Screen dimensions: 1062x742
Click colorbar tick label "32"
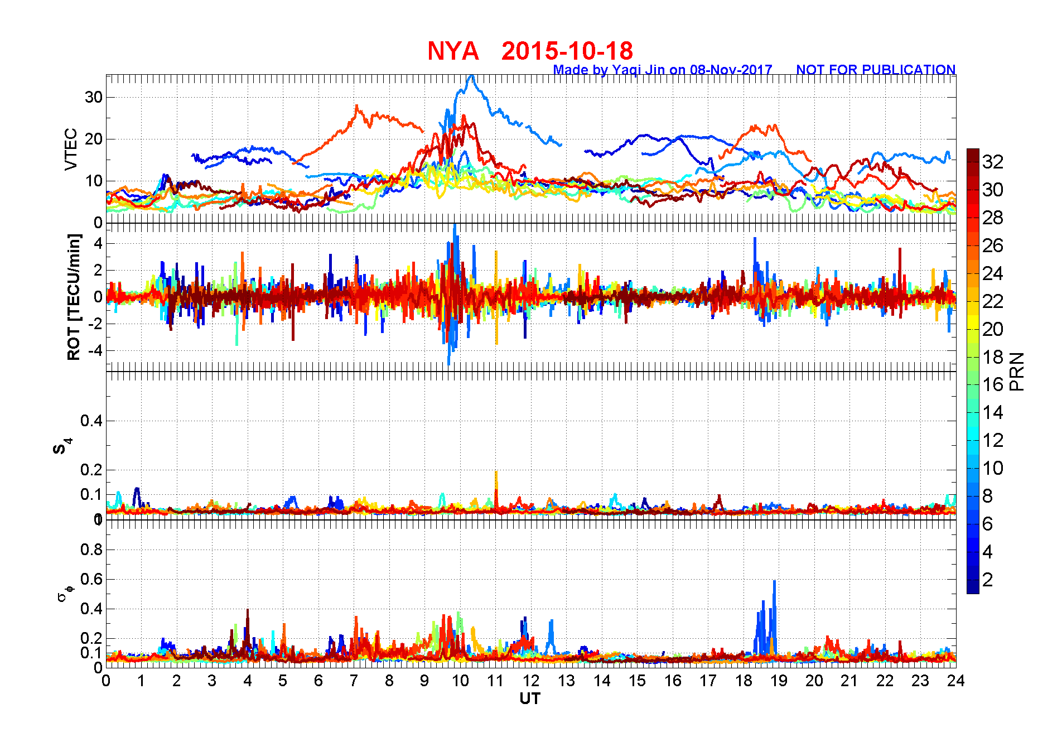pos(993,162)
